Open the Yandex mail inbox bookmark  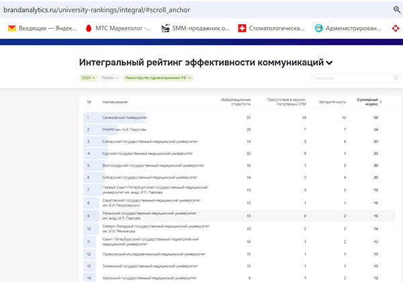42,28
